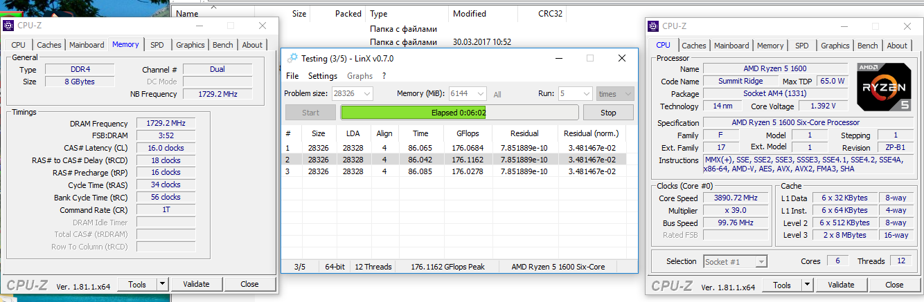Click the CPU-Z app icon in the left window title
The height and width of the screenshot is (302, 924).
pos(9,26)
